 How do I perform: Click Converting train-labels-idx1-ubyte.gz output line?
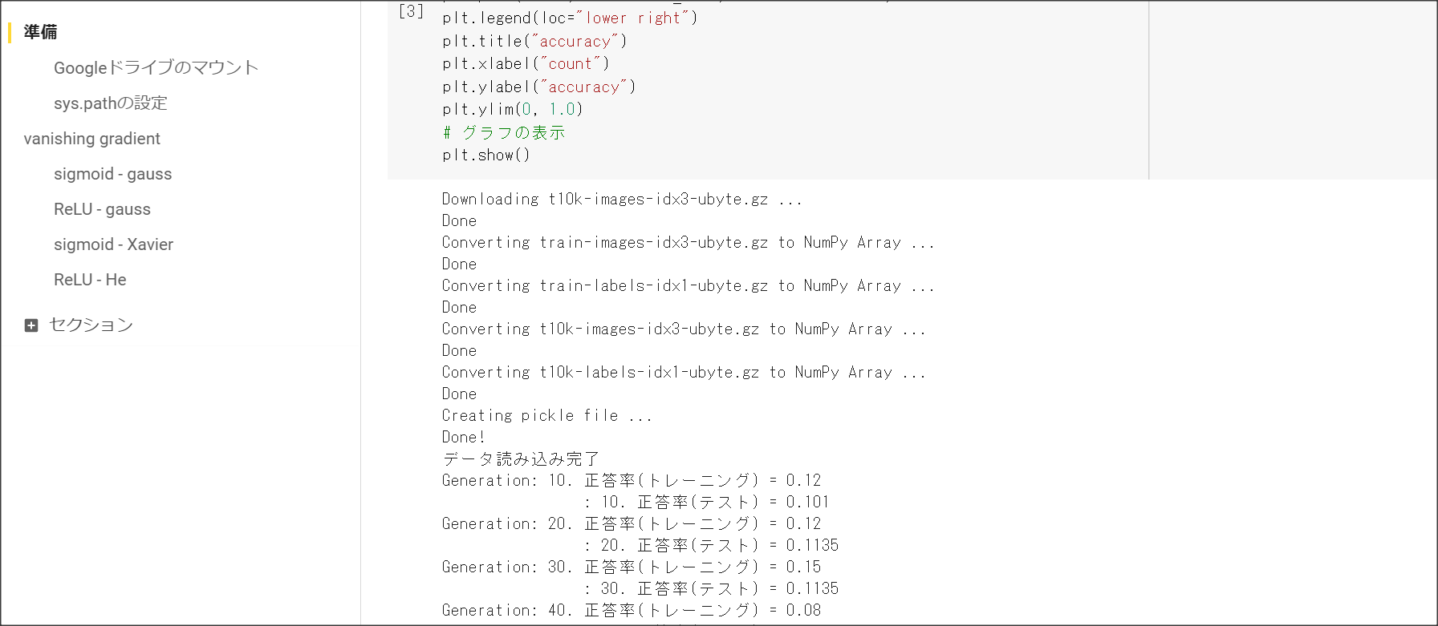point(689,286)
